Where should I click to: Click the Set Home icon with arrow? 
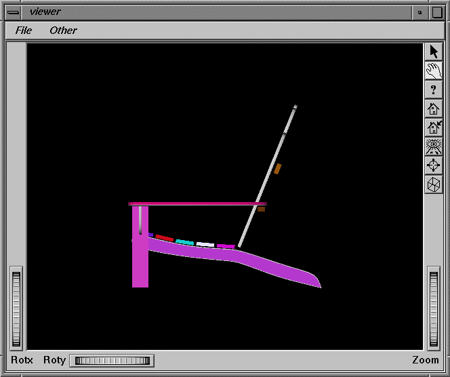point(434,127)
